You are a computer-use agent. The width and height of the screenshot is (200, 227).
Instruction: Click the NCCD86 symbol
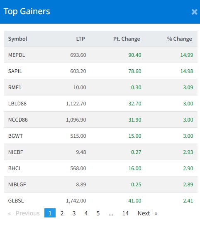pyautogui.click(x=18, y=120)
